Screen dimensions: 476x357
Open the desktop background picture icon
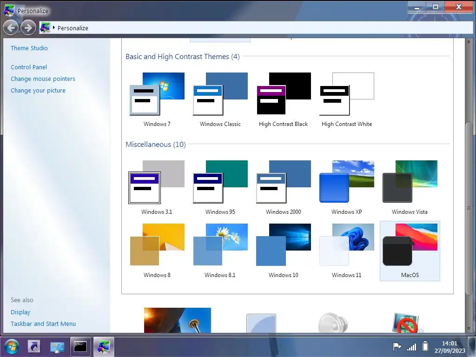click(x=177, y=320)
